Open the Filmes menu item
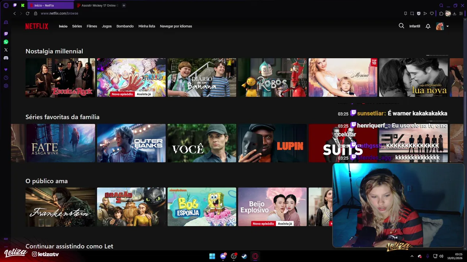467x262 pixels. coord(92,26)
